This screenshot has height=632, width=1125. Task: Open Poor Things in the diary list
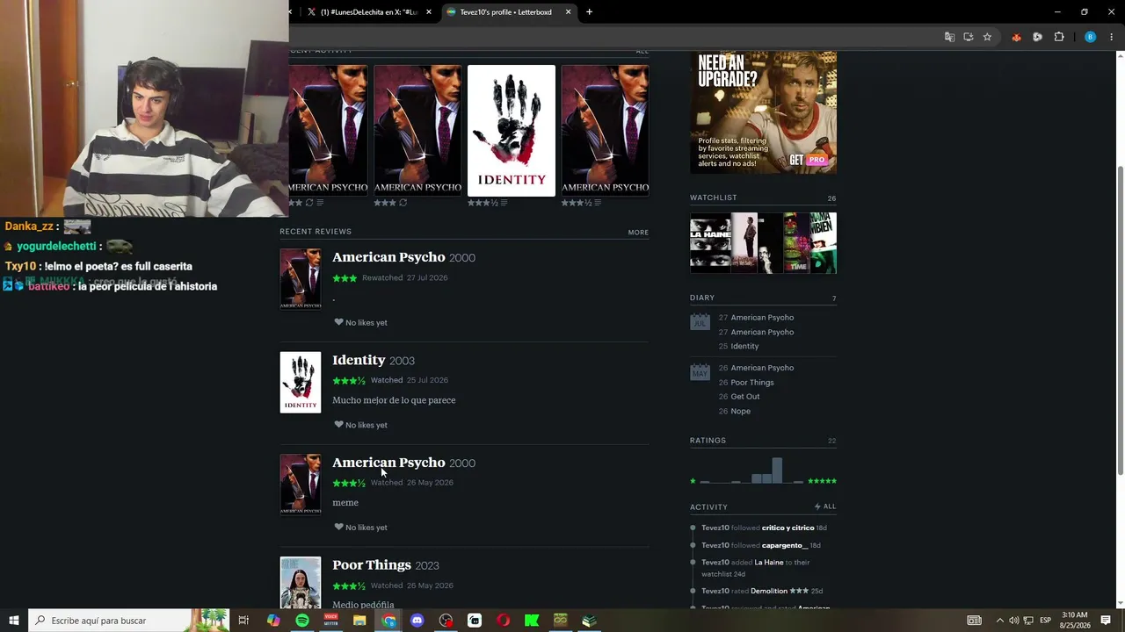coord(752,382)
